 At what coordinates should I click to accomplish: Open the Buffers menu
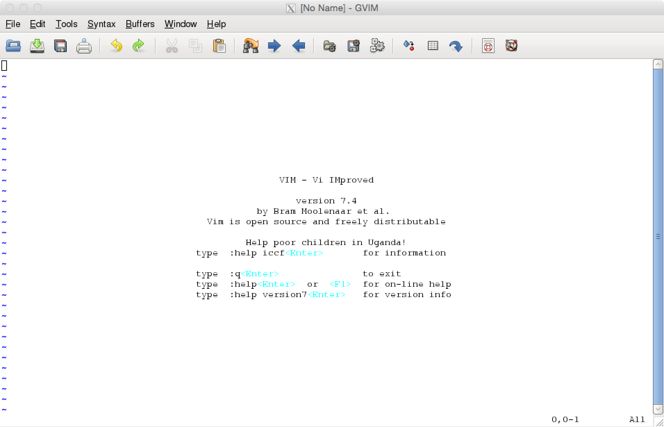pos(140,24)
